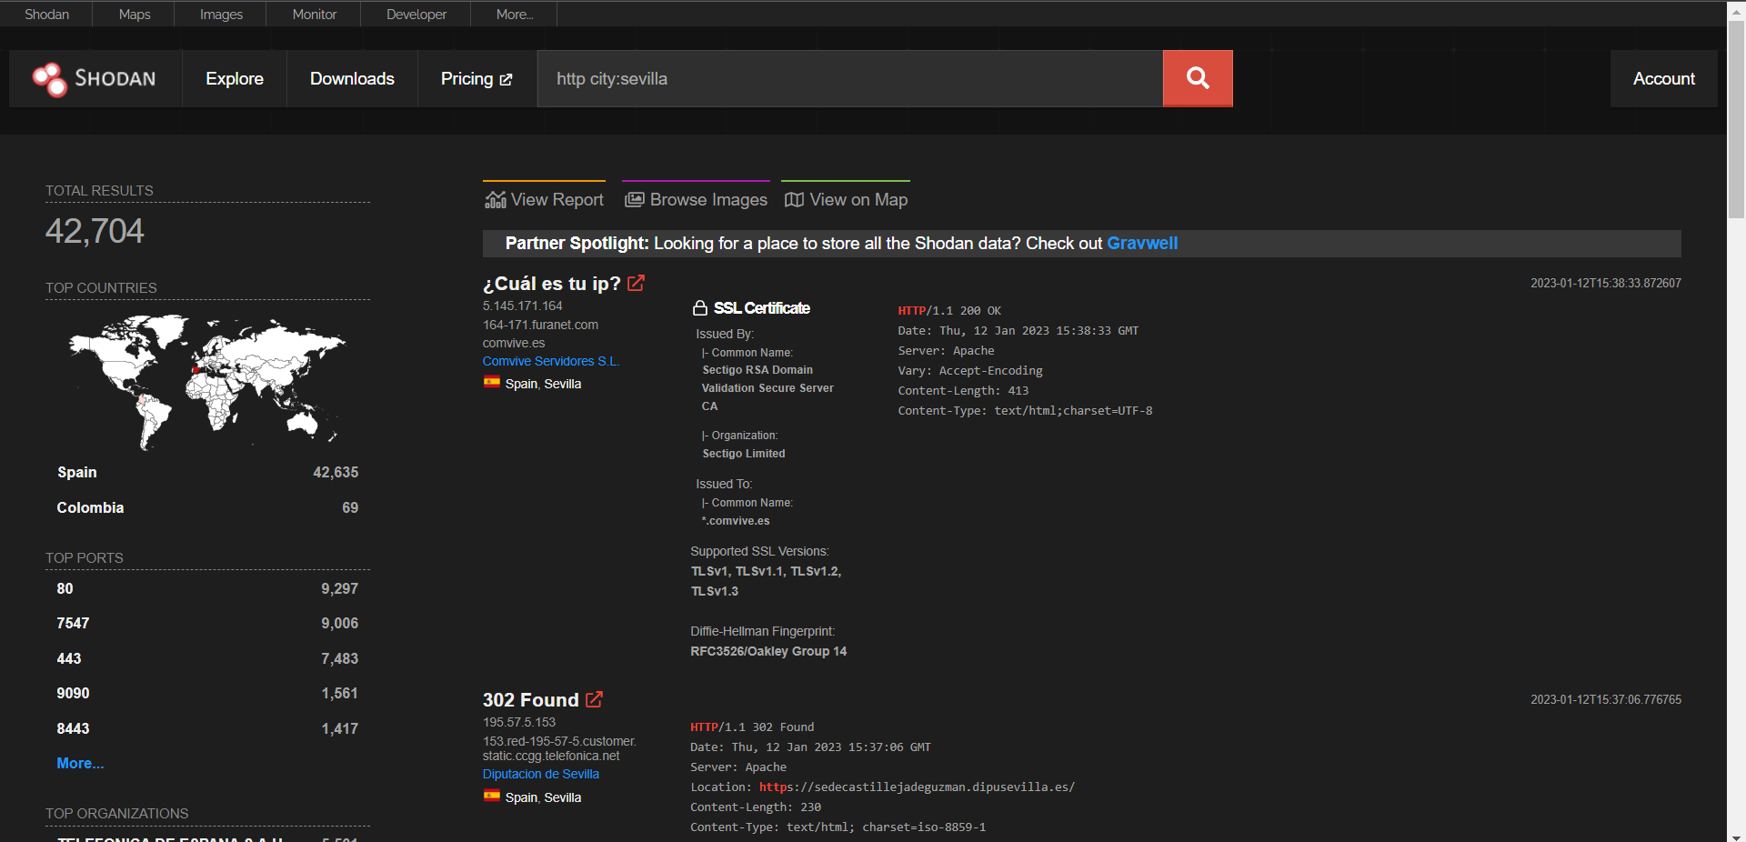Open the Developer top bar tab
This screenshot has height=842, width=1746.
click(416, 15)
